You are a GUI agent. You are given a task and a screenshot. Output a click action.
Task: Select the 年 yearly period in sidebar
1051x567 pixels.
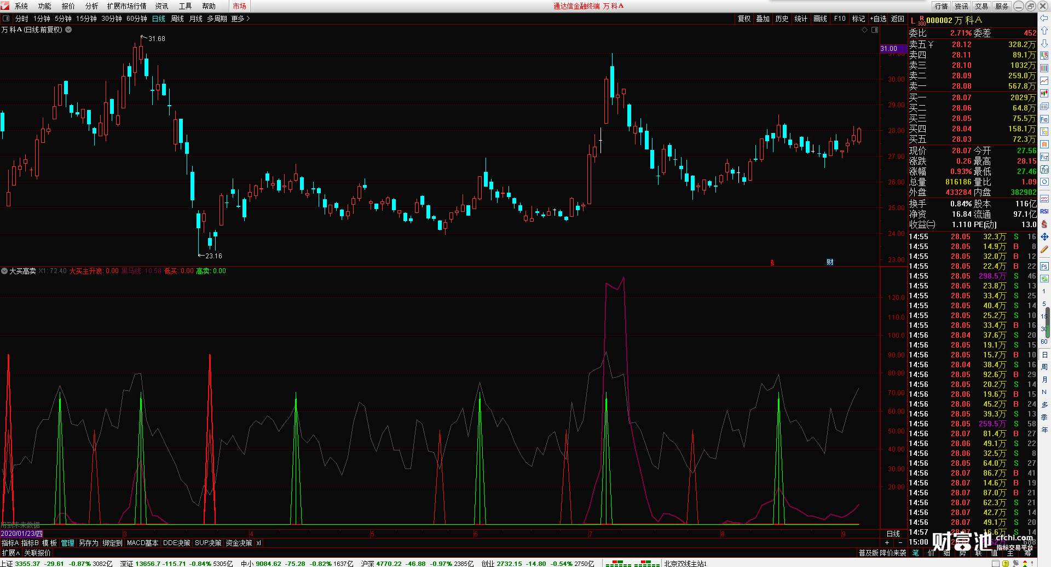point(1044,430)
